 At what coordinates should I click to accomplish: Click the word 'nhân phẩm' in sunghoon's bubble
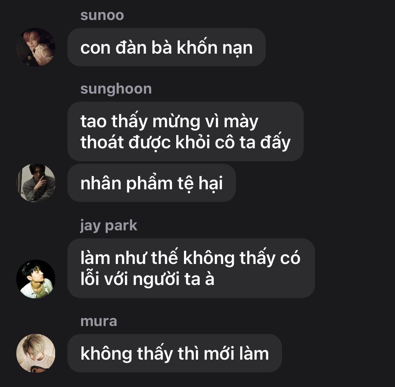point(126,183)
